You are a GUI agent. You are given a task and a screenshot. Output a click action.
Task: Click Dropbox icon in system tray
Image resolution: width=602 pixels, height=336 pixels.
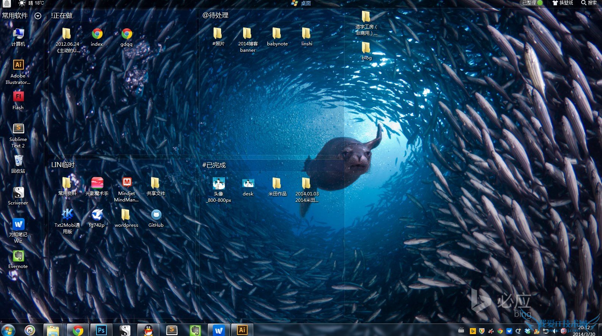pyautogui.click(x=527, y=331)
